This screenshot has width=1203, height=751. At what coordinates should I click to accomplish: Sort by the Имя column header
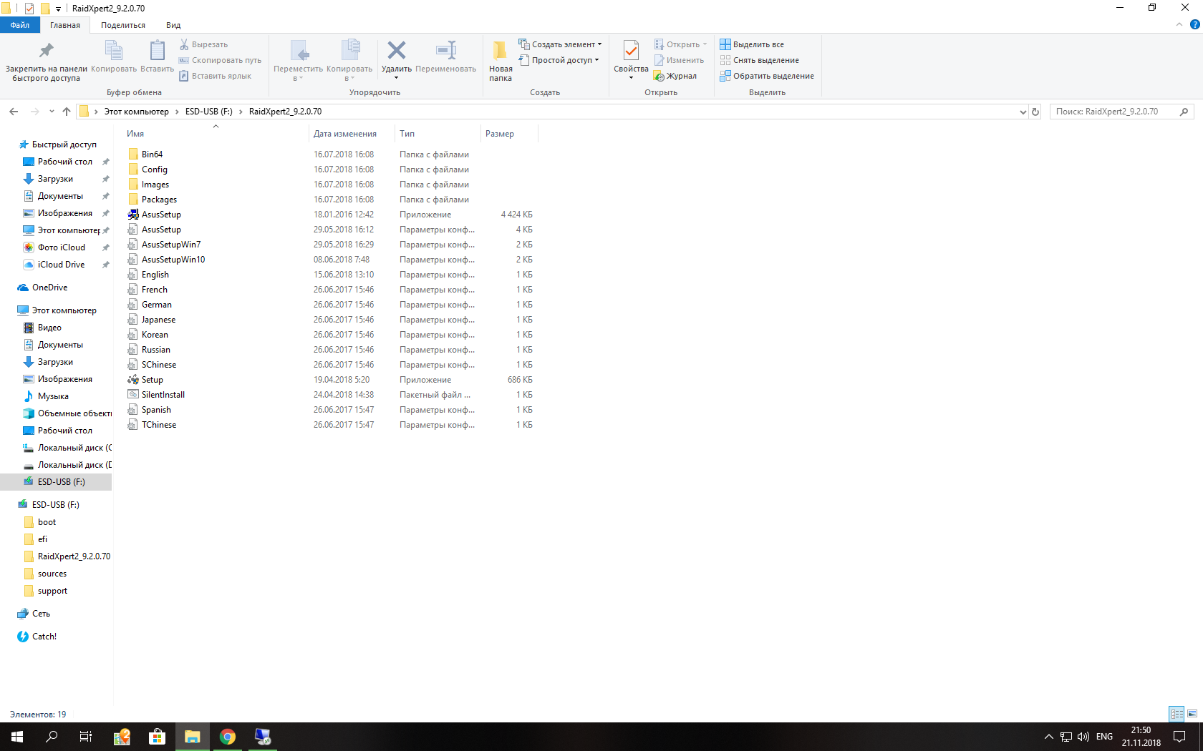tap(135, 134)
